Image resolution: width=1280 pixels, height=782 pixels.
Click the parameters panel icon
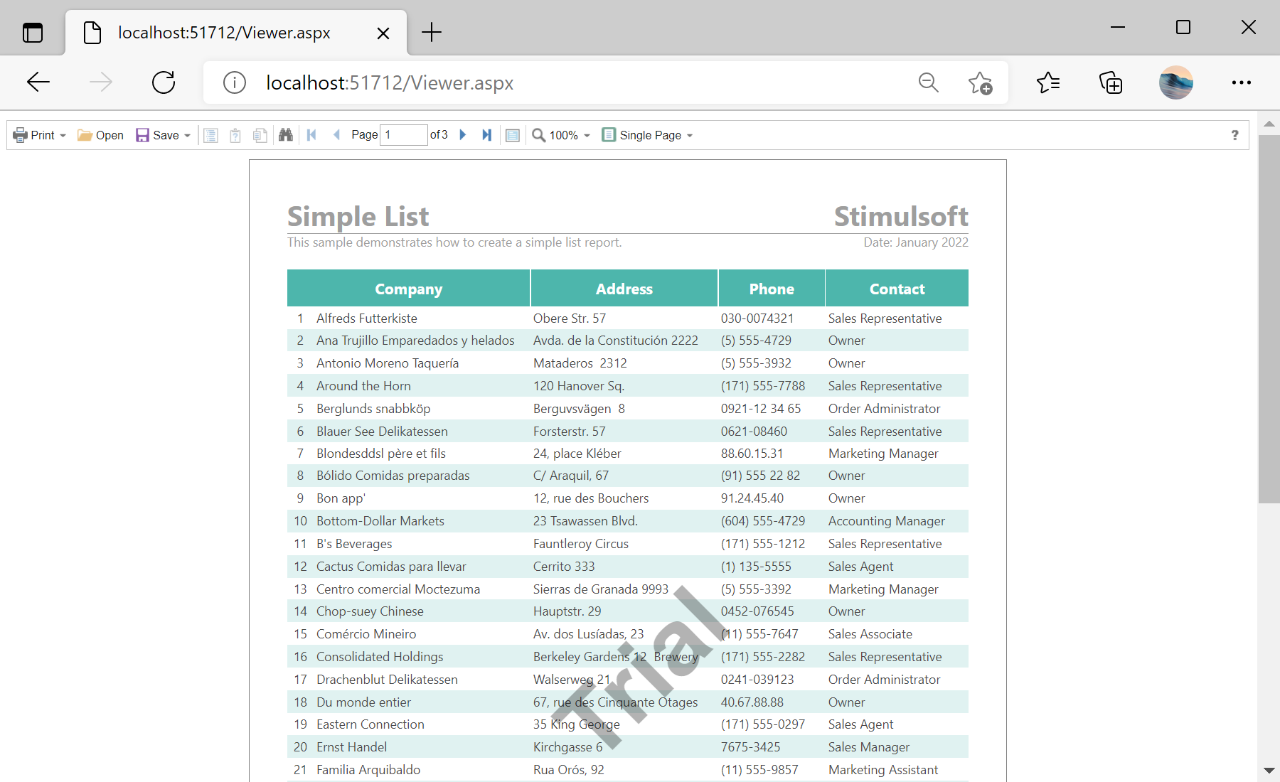point(235,135)
